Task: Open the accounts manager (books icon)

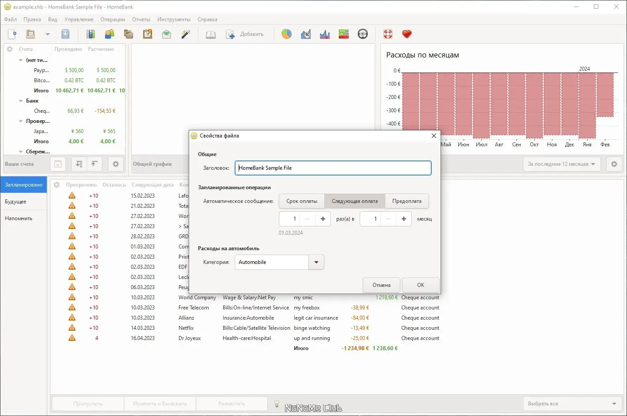Action: (91, 34)
